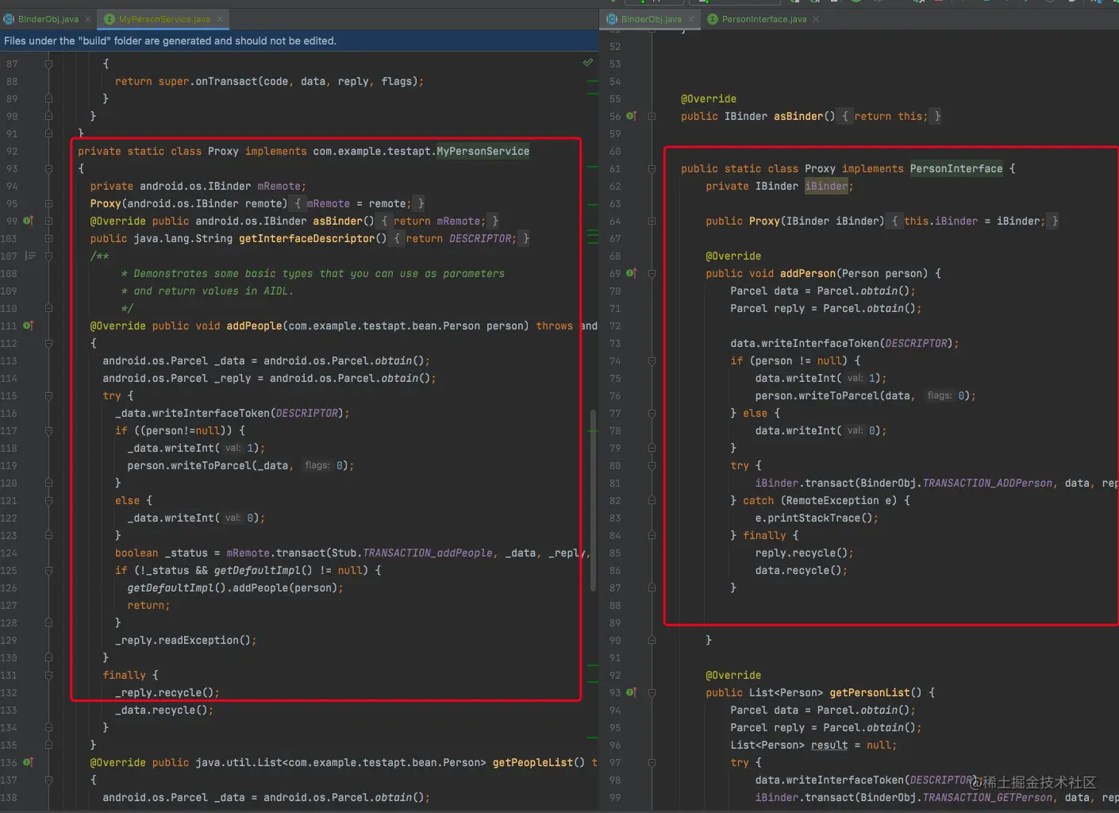Click the override gutter icon at addPeople line 111

point(28,326)
